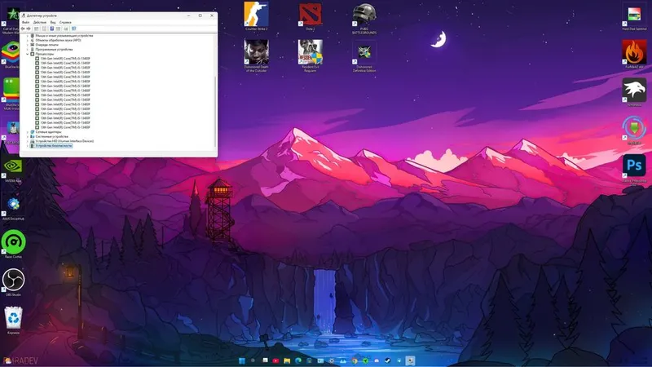Open the Counter-Strike 2 desktop shortcut
Screen dimensions: 652x367
point(256,15)
